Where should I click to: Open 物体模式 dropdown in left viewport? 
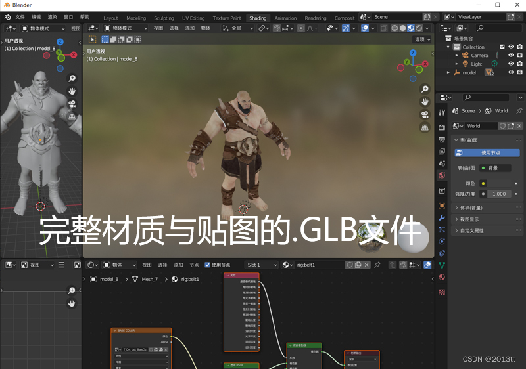pos(43,28)
